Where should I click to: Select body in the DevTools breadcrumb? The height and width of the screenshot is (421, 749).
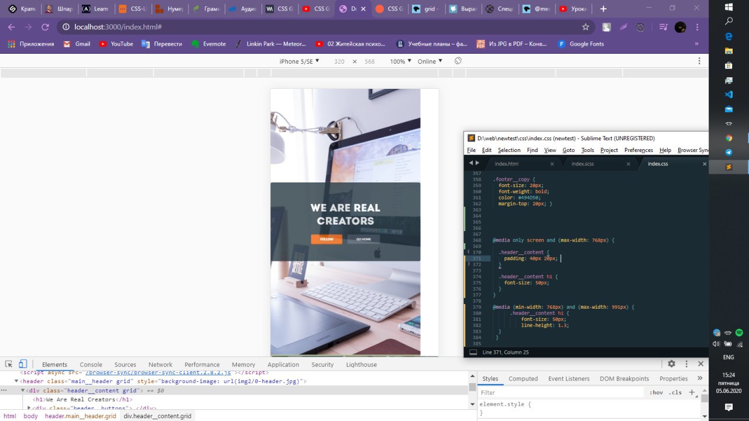tap(30, 416)
